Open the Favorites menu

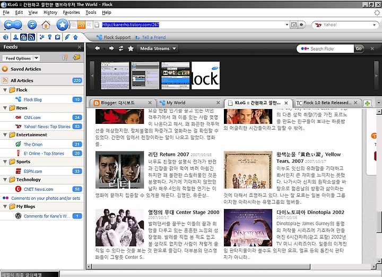[x=72, y=12]
